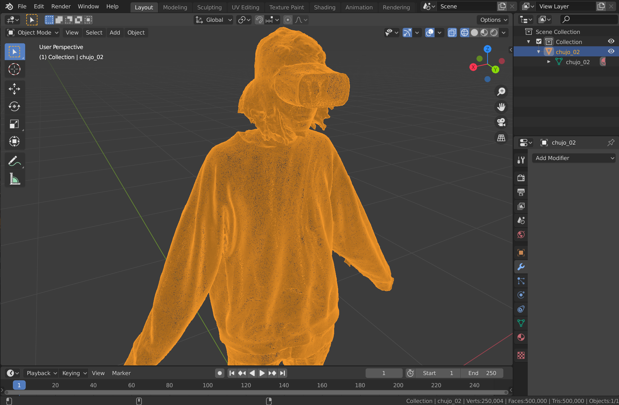Screen dimensions: 619x405
Task: Open the File menu
Action: click(22, 6)
